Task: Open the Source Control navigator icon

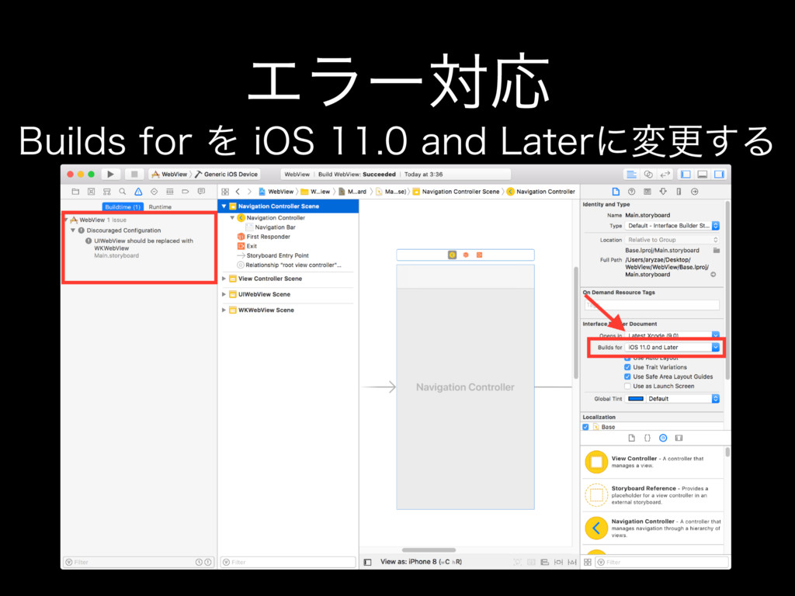Action: [92, 192]
